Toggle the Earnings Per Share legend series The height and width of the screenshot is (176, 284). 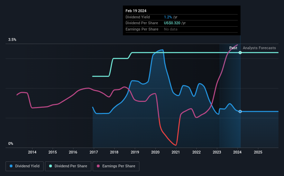tap(116, 166)
